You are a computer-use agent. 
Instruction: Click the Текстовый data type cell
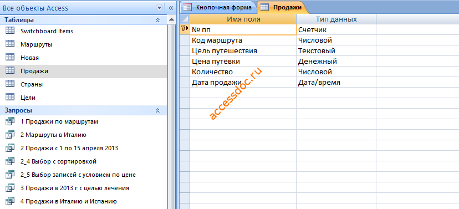point(336,50)
